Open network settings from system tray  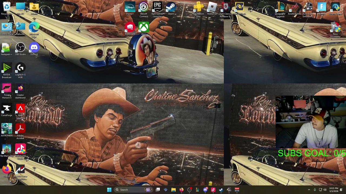(x=320, y=190)
